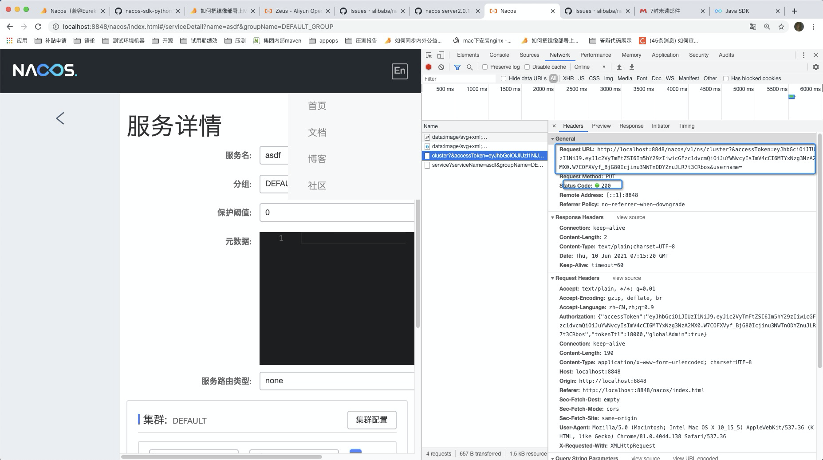
Task: Show the request Preview tab
Action: click(x=601, y=126)
